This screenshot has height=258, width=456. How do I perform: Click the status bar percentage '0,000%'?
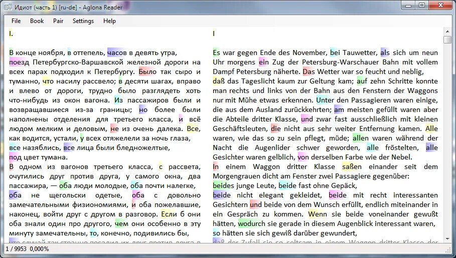pyautogui.click(x=39, y=248)
